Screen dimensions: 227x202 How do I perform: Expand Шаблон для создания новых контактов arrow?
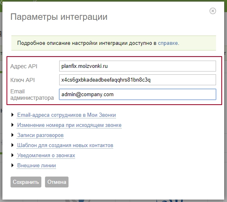[x=13, y=145]
